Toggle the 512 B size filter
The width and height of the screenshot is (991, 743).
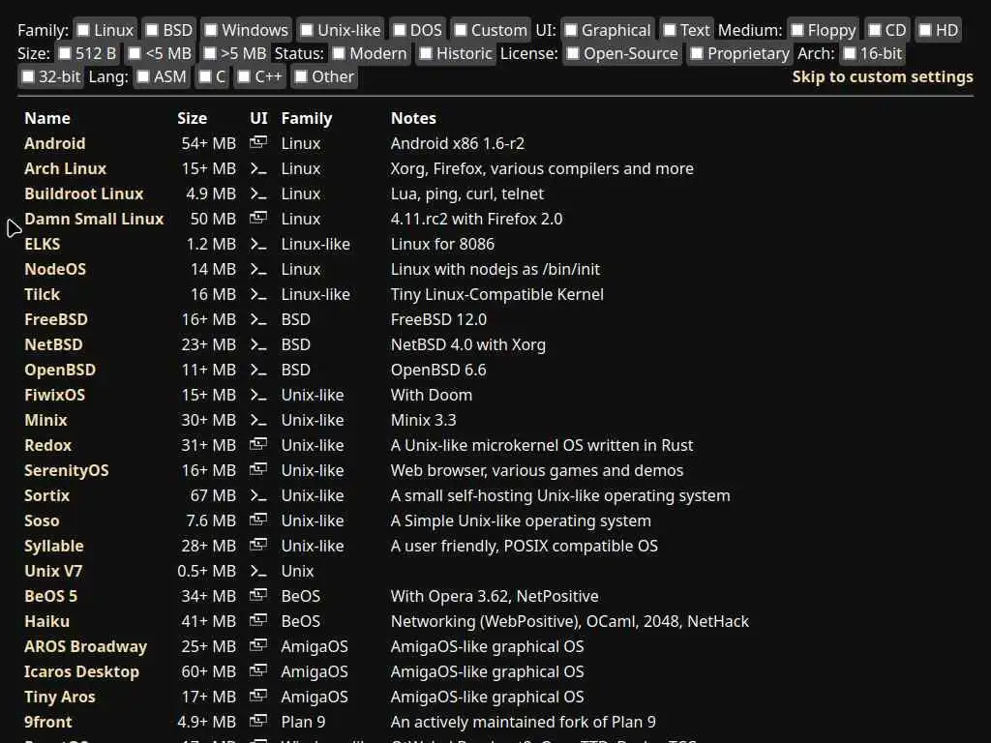65,54
